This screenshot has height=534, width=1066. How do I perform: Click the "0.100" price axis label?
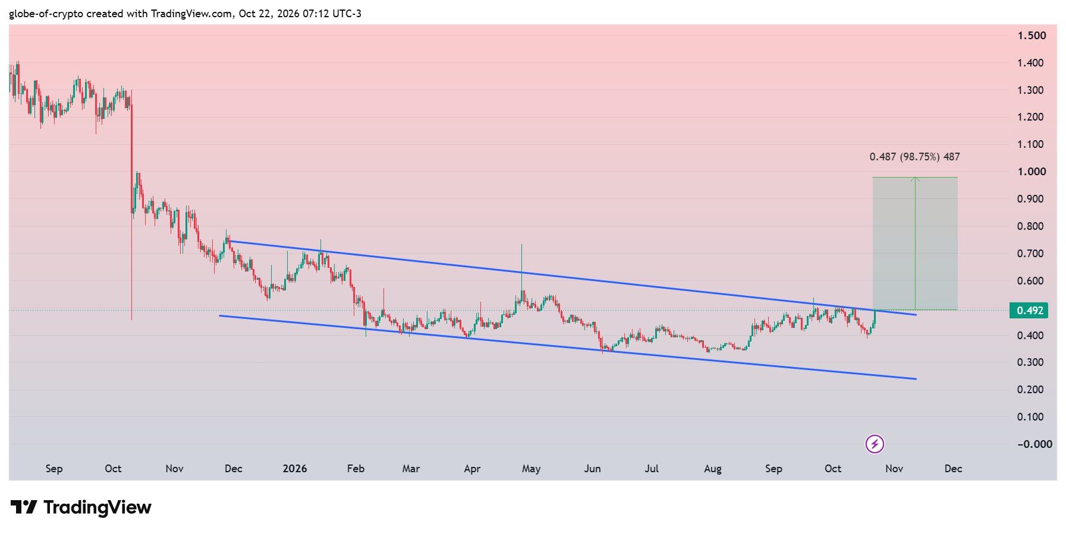1032,417
